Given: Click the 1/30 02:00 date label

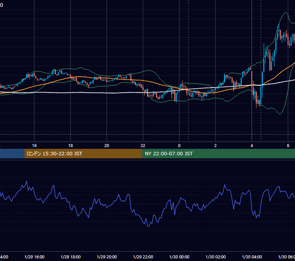Looking at the screenshot, I should (x=216, y=257).
